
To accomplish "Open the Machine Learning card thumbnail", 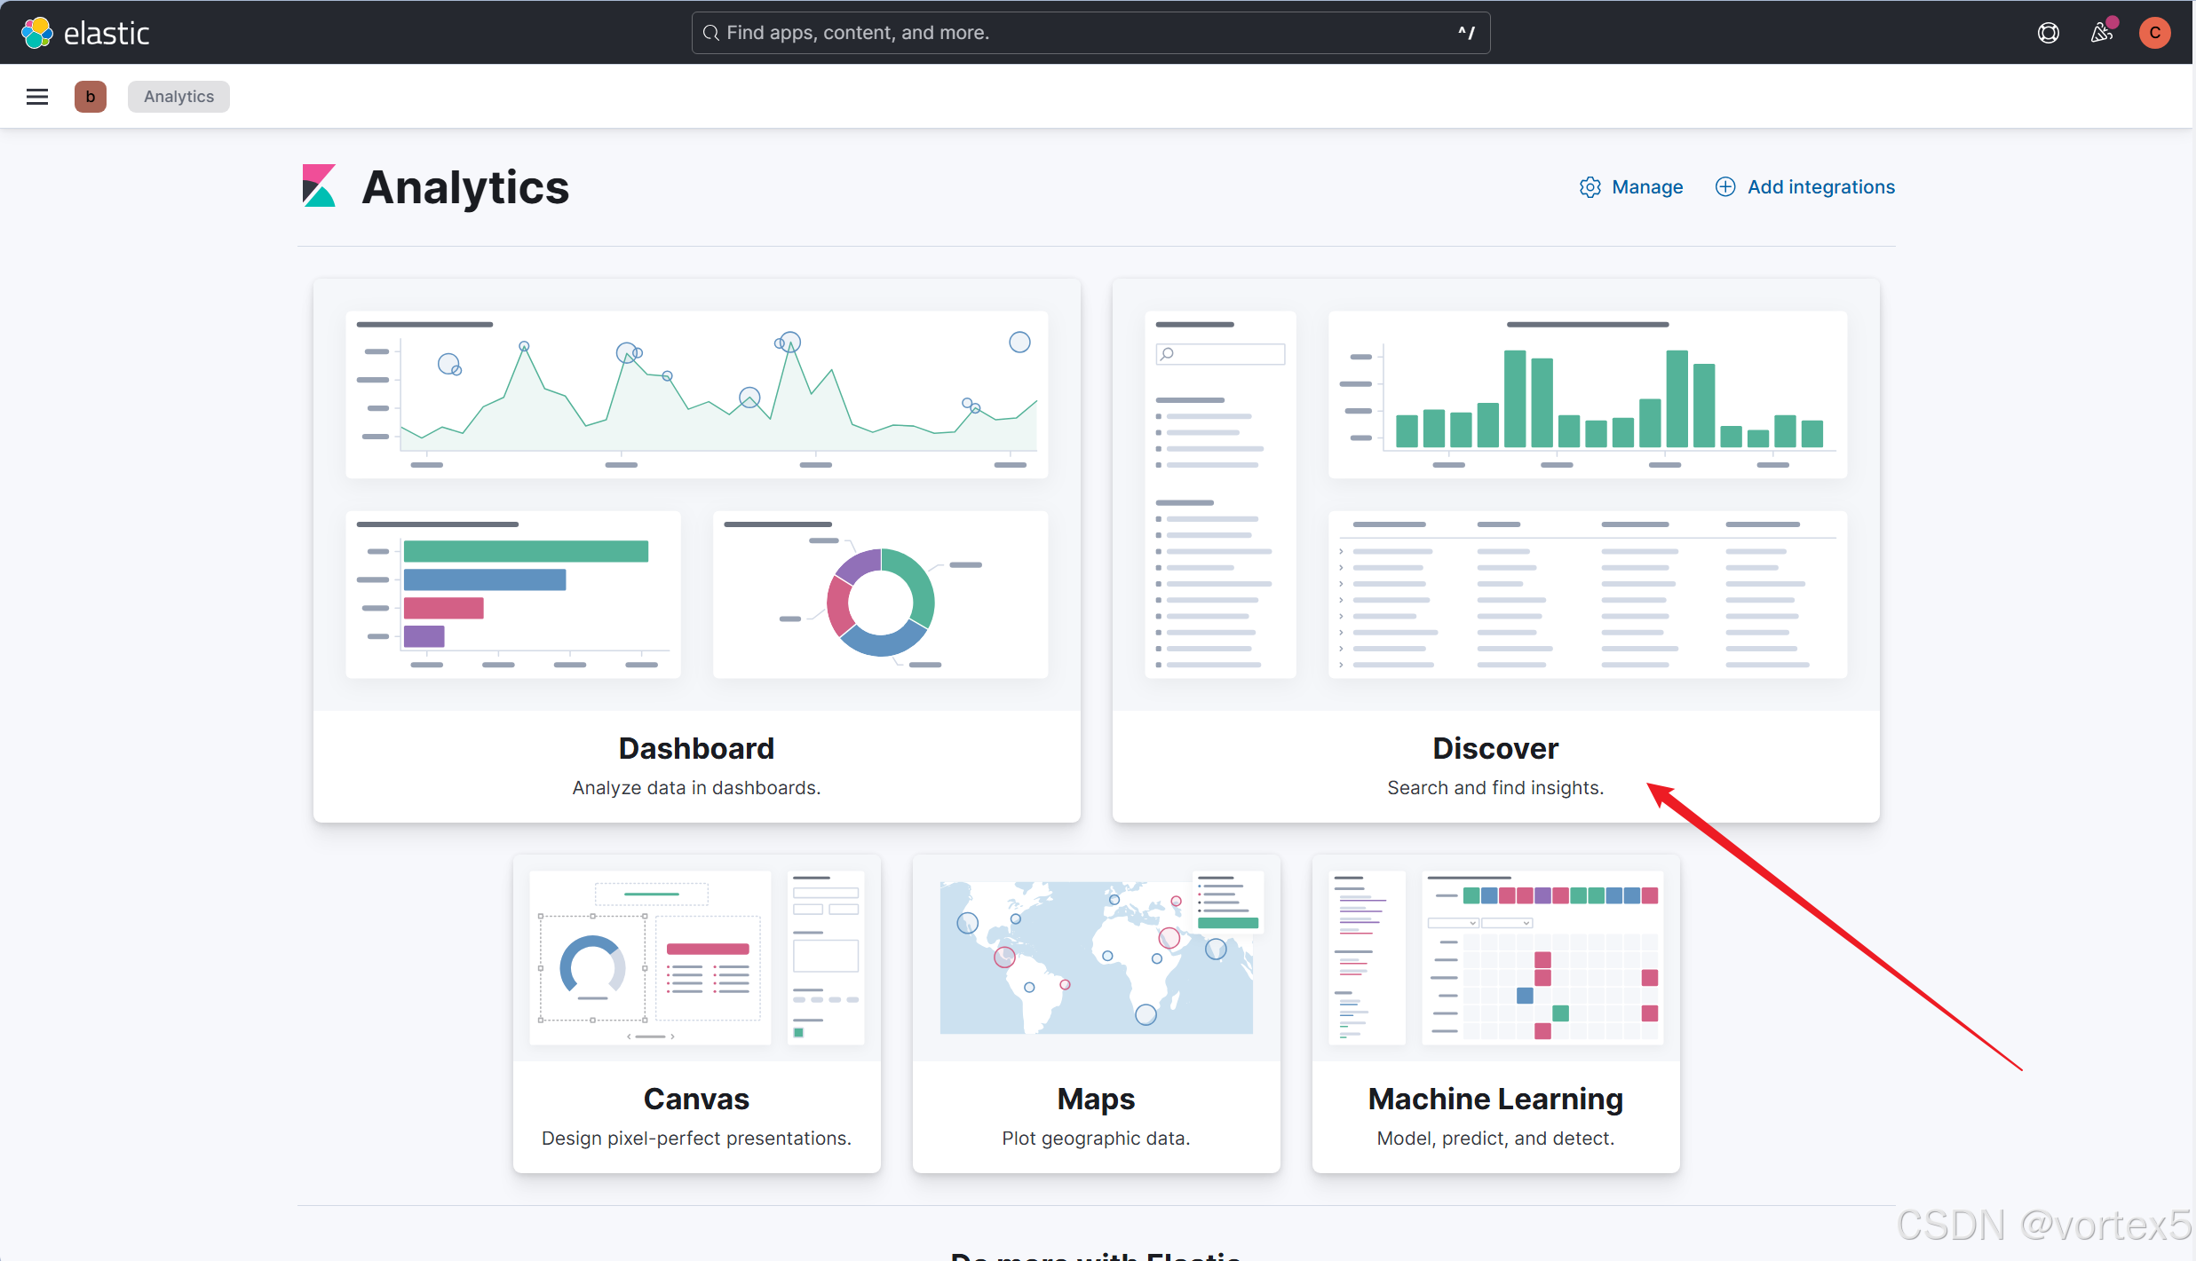I will pyautogui.click(x=1495, y=958).
